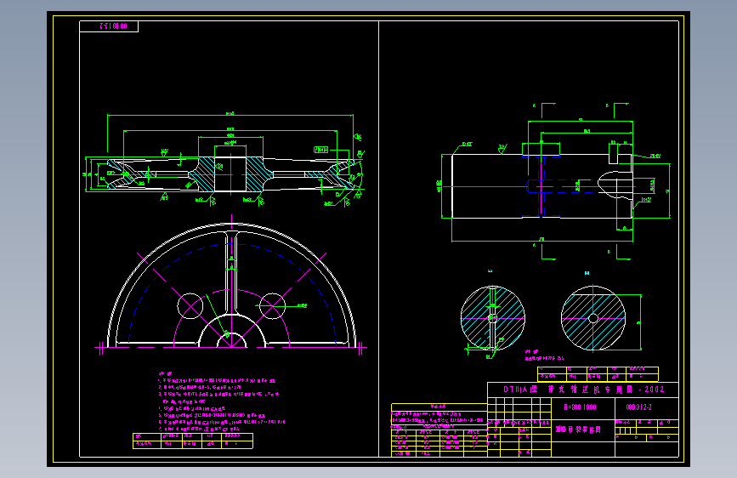Click the wheel cross-section view hub hatch
Image resolution: width=737 pixels, height=478 pixels.
[x=230, y=174]
